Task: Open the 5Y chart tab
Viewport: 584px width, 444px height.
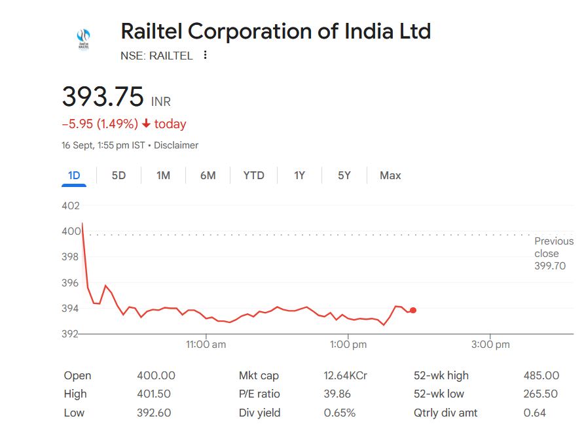Action: (344, 175)
